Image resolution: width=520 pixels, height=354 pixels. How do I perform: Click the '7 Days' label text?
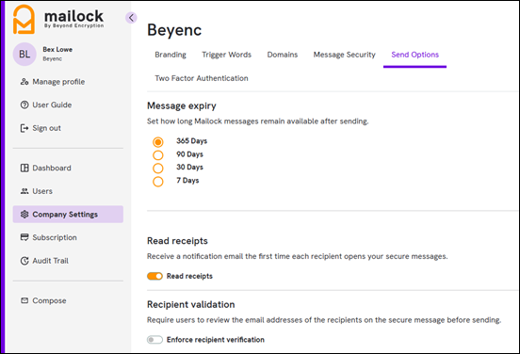tap(187, 181)
